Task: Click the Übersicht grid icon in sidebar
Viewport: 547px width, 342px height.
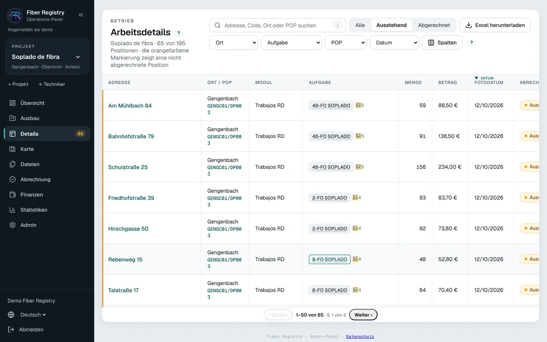Action: tap(12, 103)
